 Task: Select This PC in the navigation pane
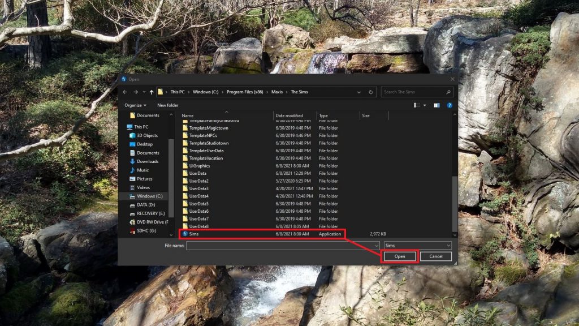tap(141, 127)
